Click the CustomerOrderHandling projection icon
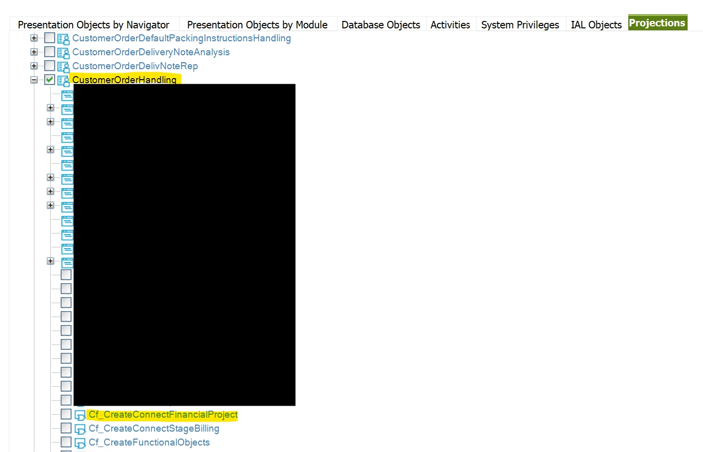Image resolution: width=703 pixels, height=452 pixels. 63,80
